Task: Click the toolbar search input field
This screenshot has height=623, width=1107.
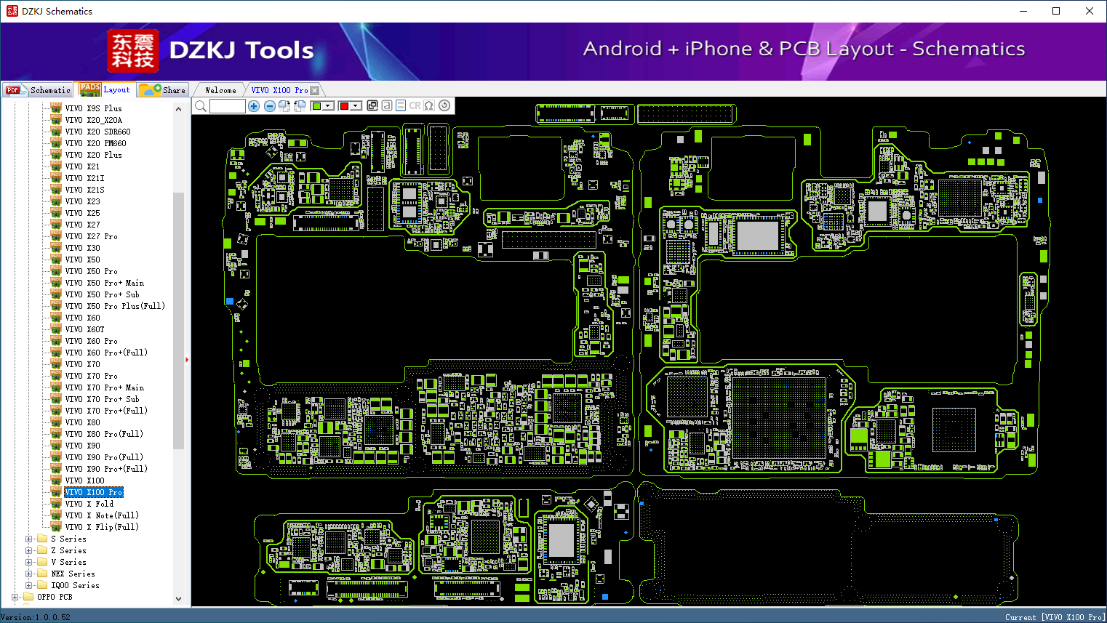Action: pos(228,106)
